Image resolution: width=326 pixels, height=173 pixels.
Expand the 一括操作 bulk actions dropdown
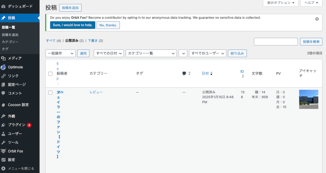(x=60, y=53)
